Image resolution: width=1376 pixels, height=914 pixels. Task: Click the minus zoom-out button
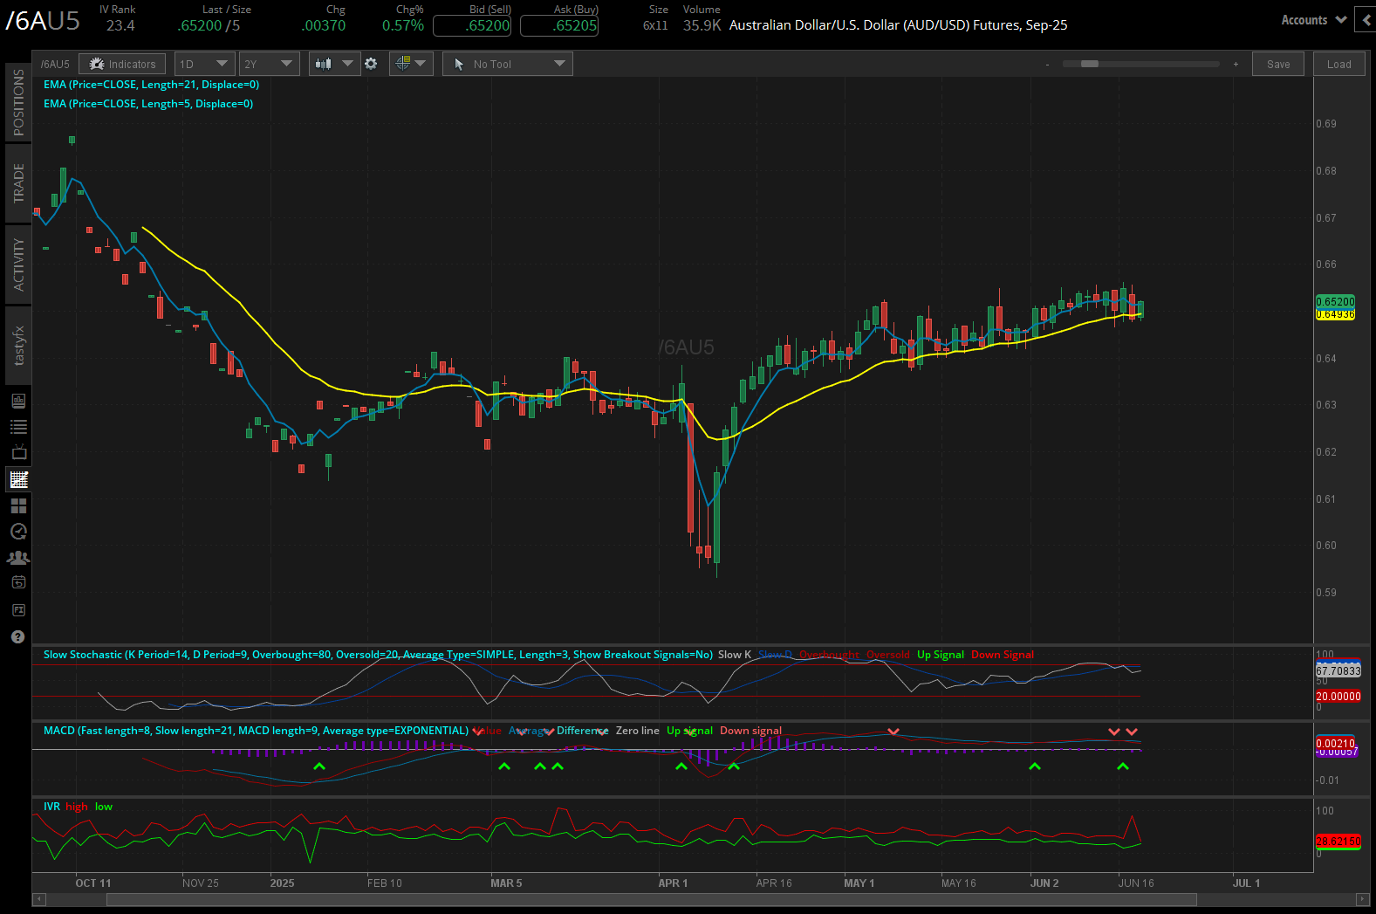[1048, 64]
